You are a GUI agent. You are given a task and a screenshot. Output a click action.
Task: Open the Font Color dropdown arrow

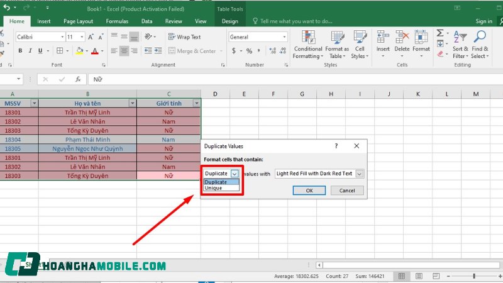(102, 51)
